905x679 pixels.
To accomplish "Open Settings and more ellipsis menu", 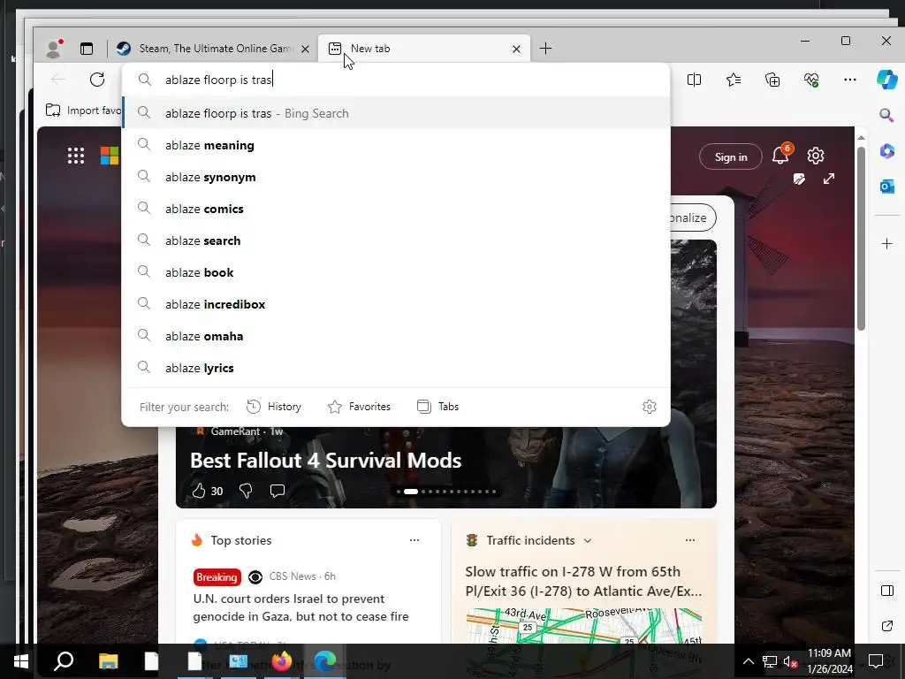I will click(x=850, y=80).
